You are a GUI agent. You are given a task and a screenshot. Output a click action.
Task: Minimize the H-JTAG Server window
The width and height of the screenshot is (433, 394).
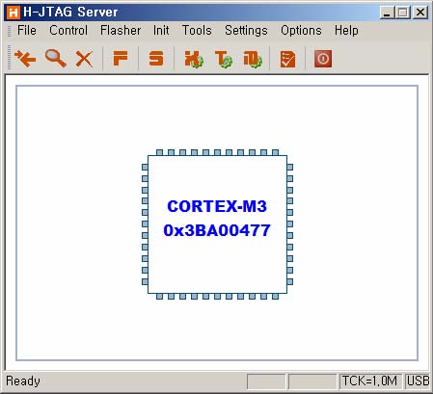pyautogui.click(x=387, y=13)
